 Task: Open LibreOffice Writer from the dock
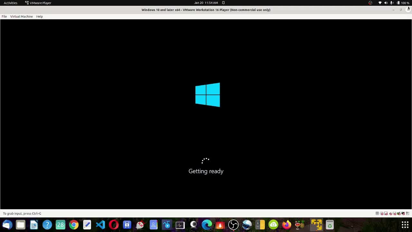pyautogui.click(x=34, y=225)
